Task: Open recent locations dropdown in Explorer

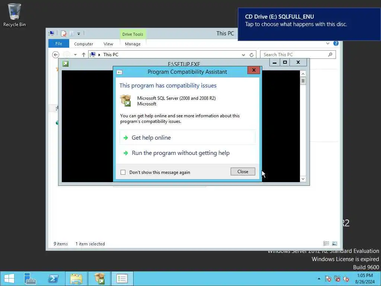Action: click(x=75, y=55)
